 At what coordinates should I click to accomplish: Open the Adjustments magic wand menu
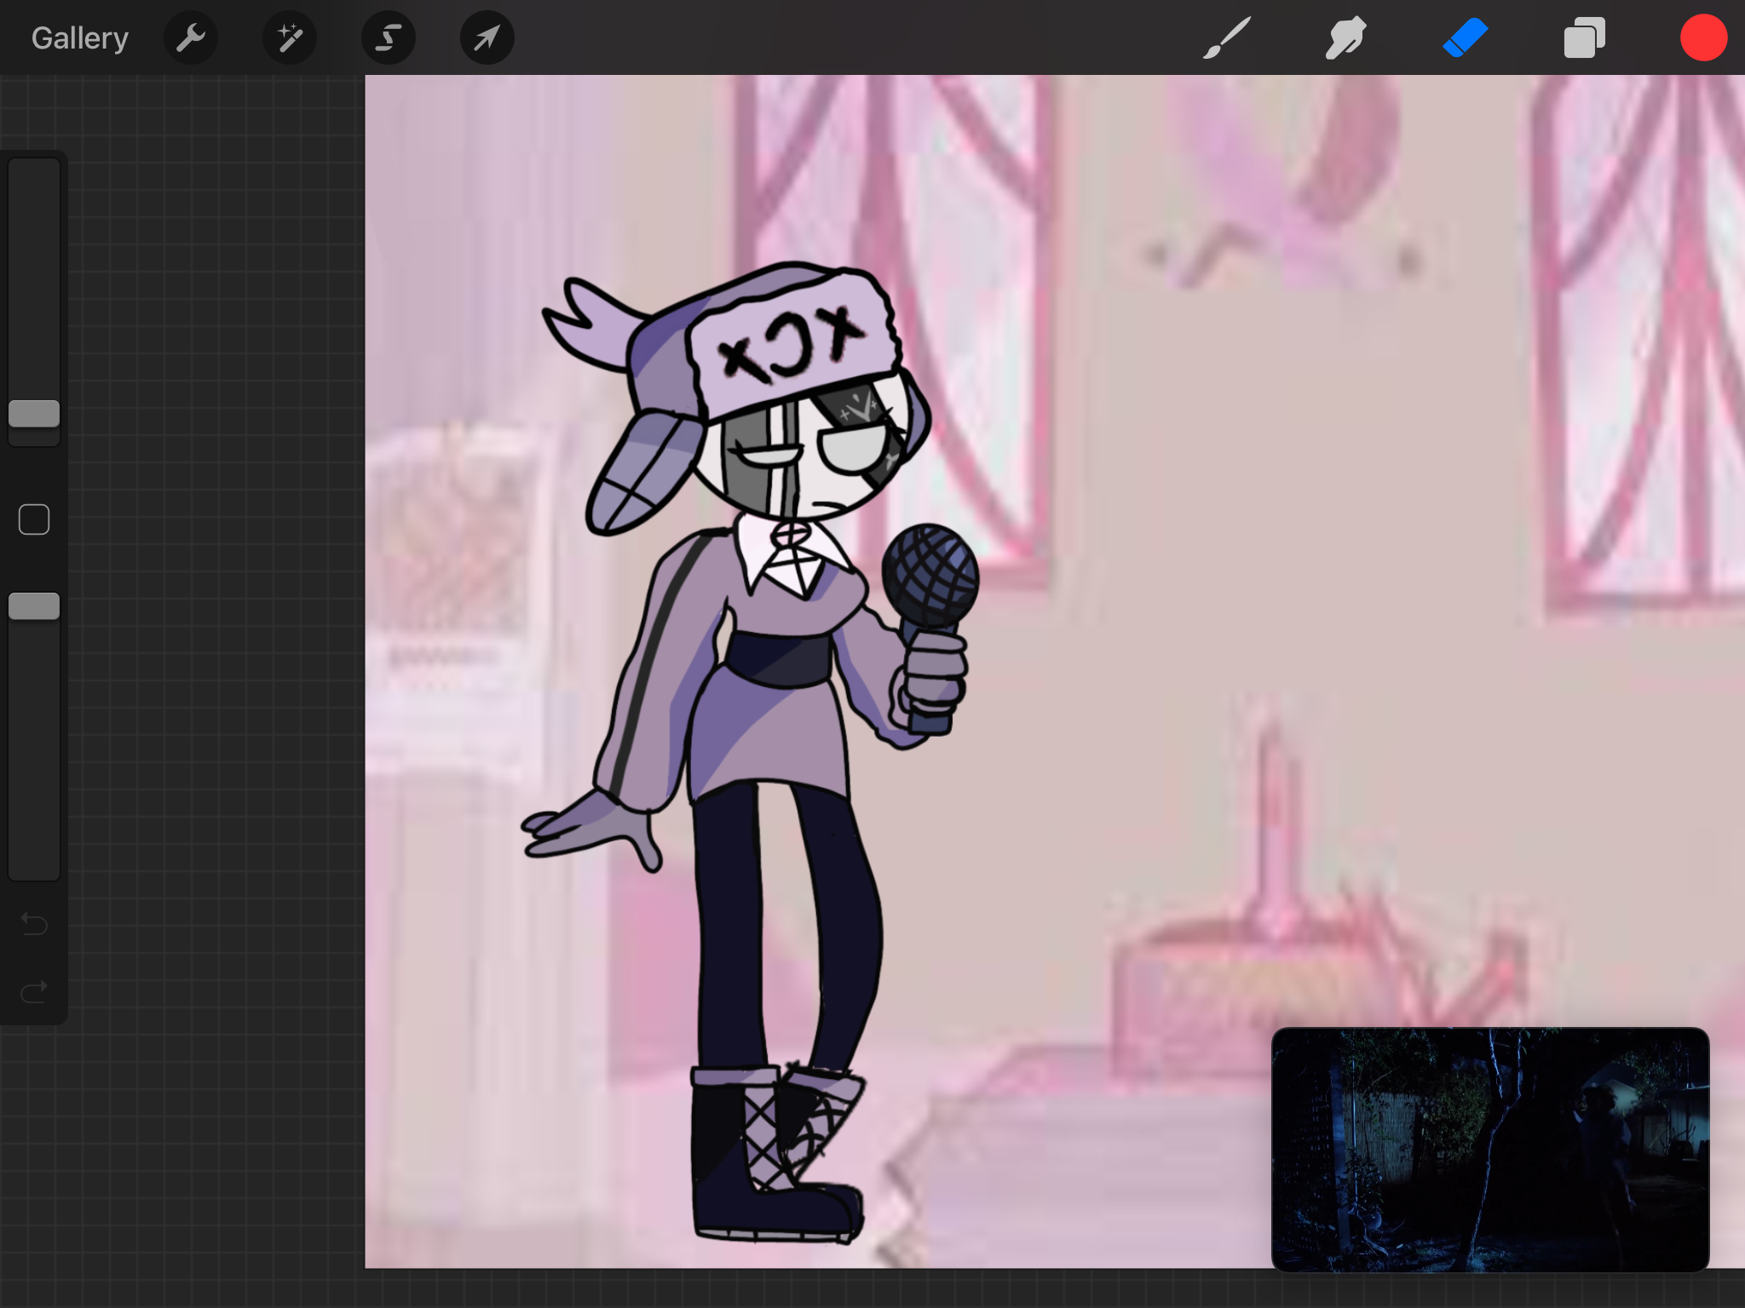(x=290, y=38)
